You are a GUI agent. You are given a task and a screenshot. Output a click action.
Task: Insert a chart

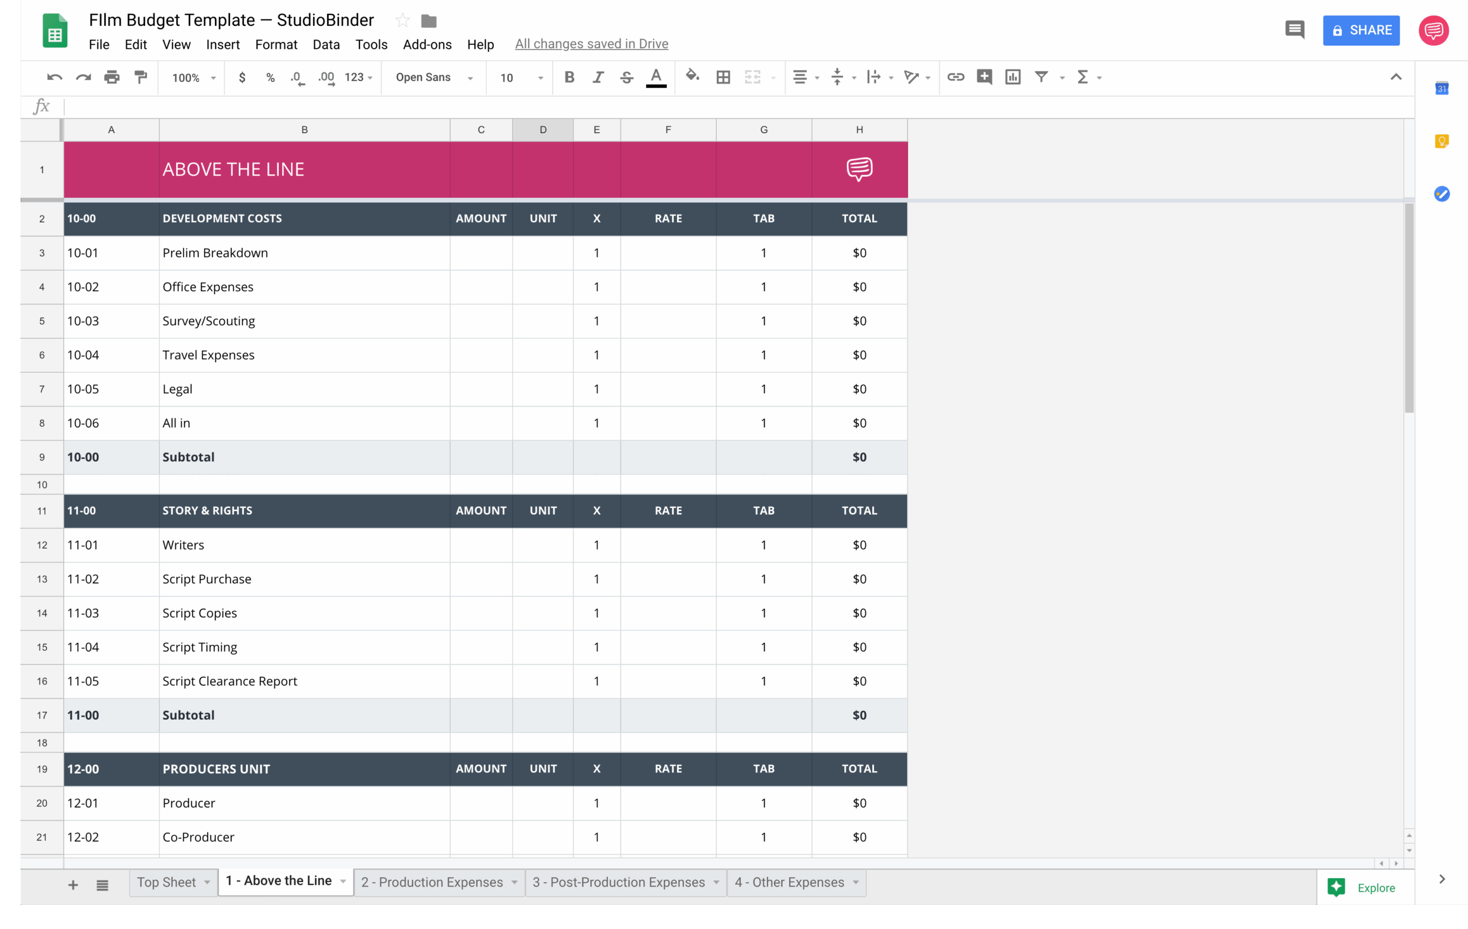1013,77
